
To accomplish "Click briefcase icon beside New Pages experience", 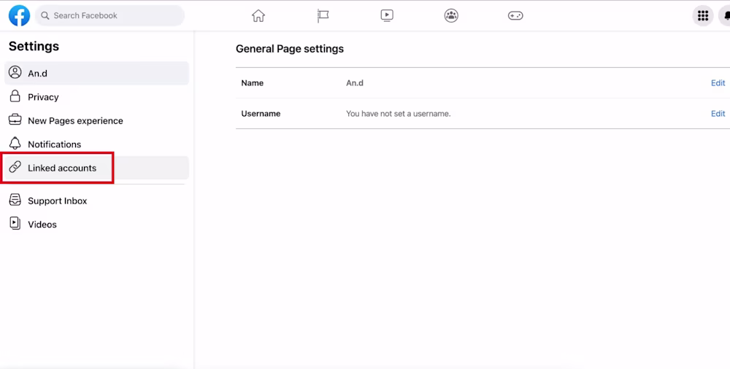I will pos(15,120).
